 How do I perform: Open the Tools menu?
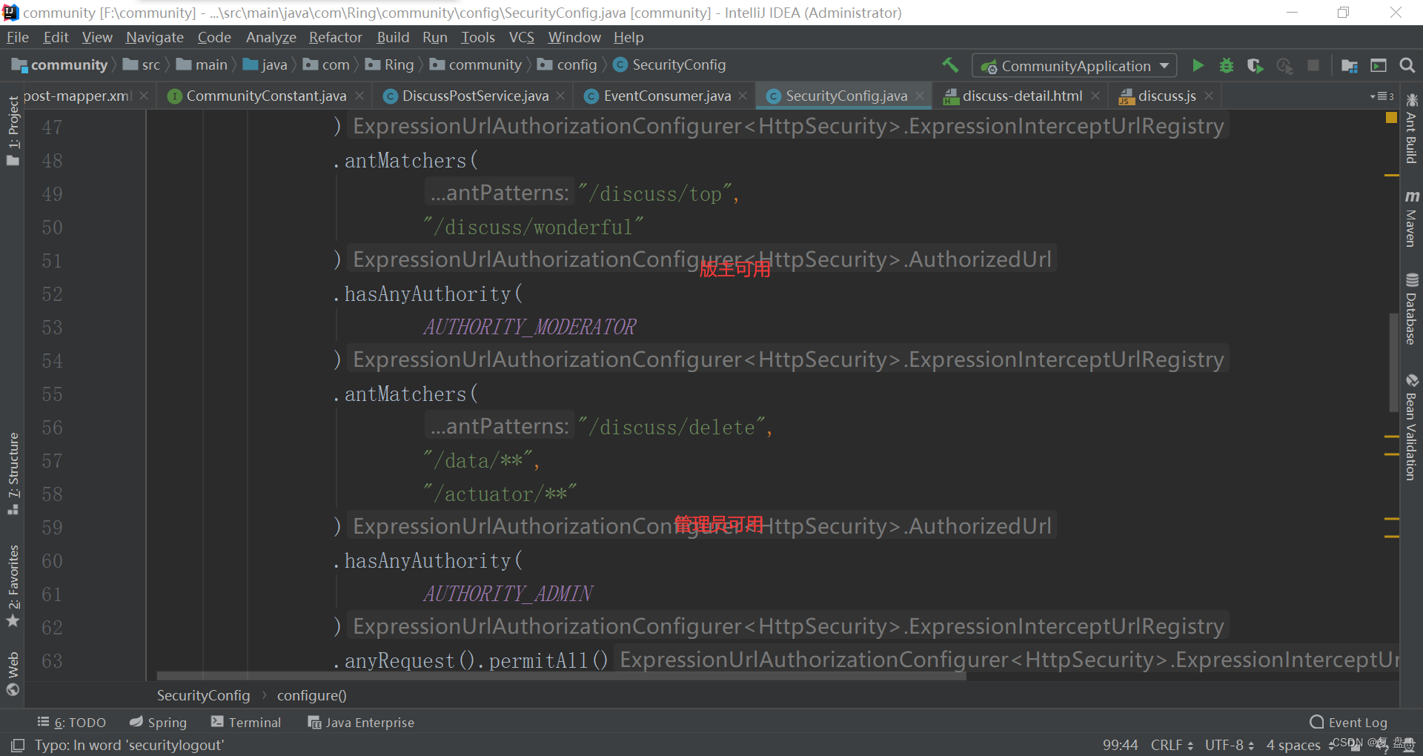(x=478, y=37)
